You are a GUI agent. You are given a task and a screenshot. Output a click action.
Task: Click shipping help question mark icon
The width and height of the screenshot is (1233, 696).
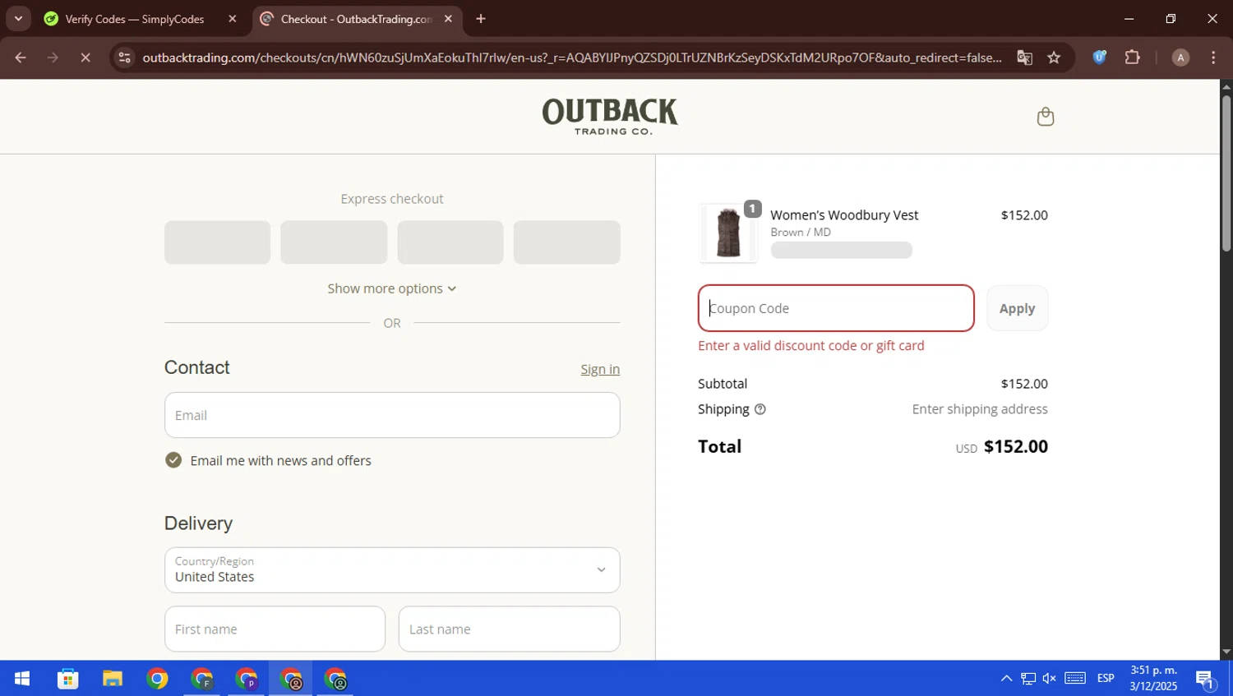(x=760, y=409)
